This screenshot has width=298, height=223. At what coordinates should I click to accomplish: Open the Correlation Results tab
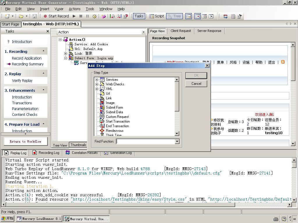coord(82,153)
